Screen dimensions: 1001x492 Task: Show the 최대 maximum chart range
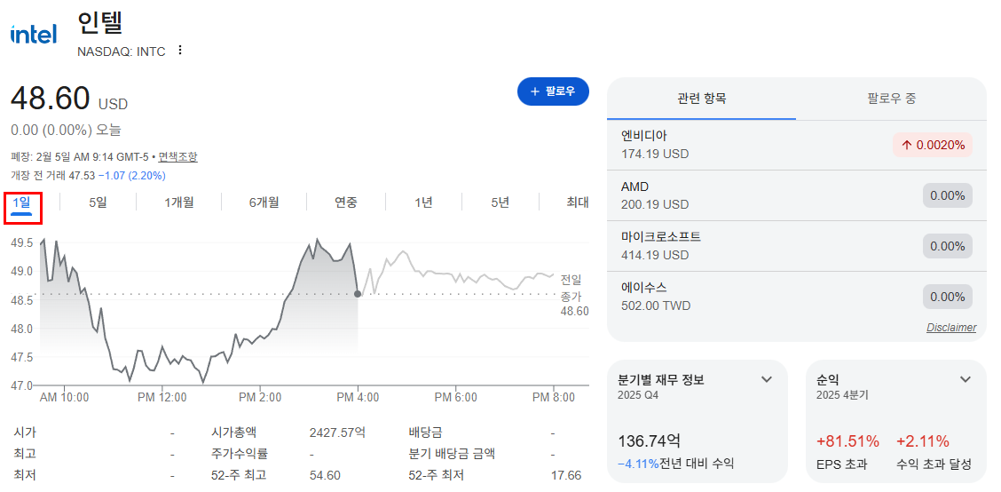tap(577, 202)
